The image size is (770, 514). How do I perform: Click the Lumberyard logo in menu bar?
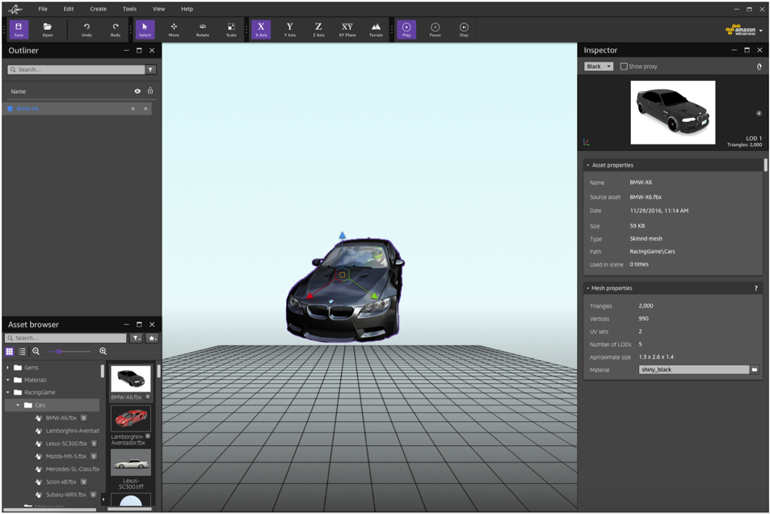pos(15,9)
